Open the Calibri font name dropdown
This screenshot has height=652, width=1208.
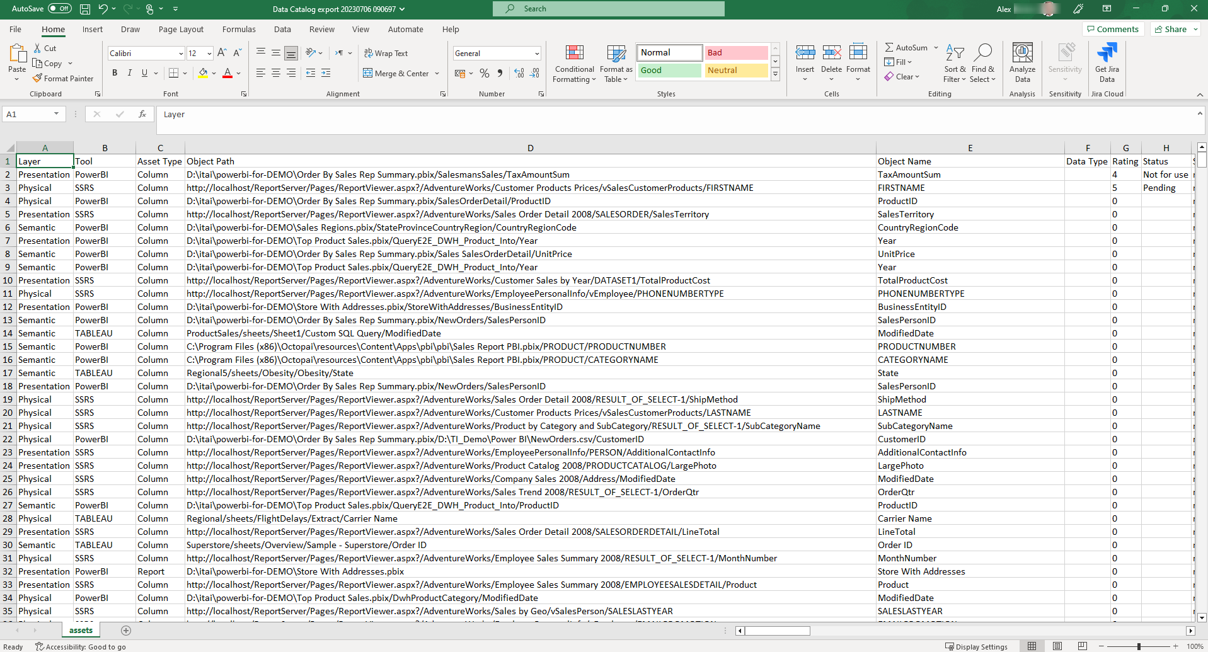[181, 54]
